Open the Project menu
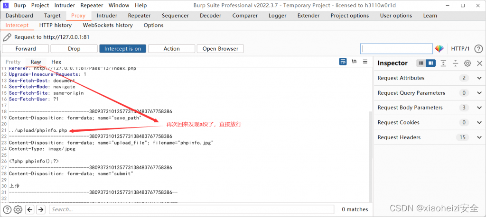 40,5
